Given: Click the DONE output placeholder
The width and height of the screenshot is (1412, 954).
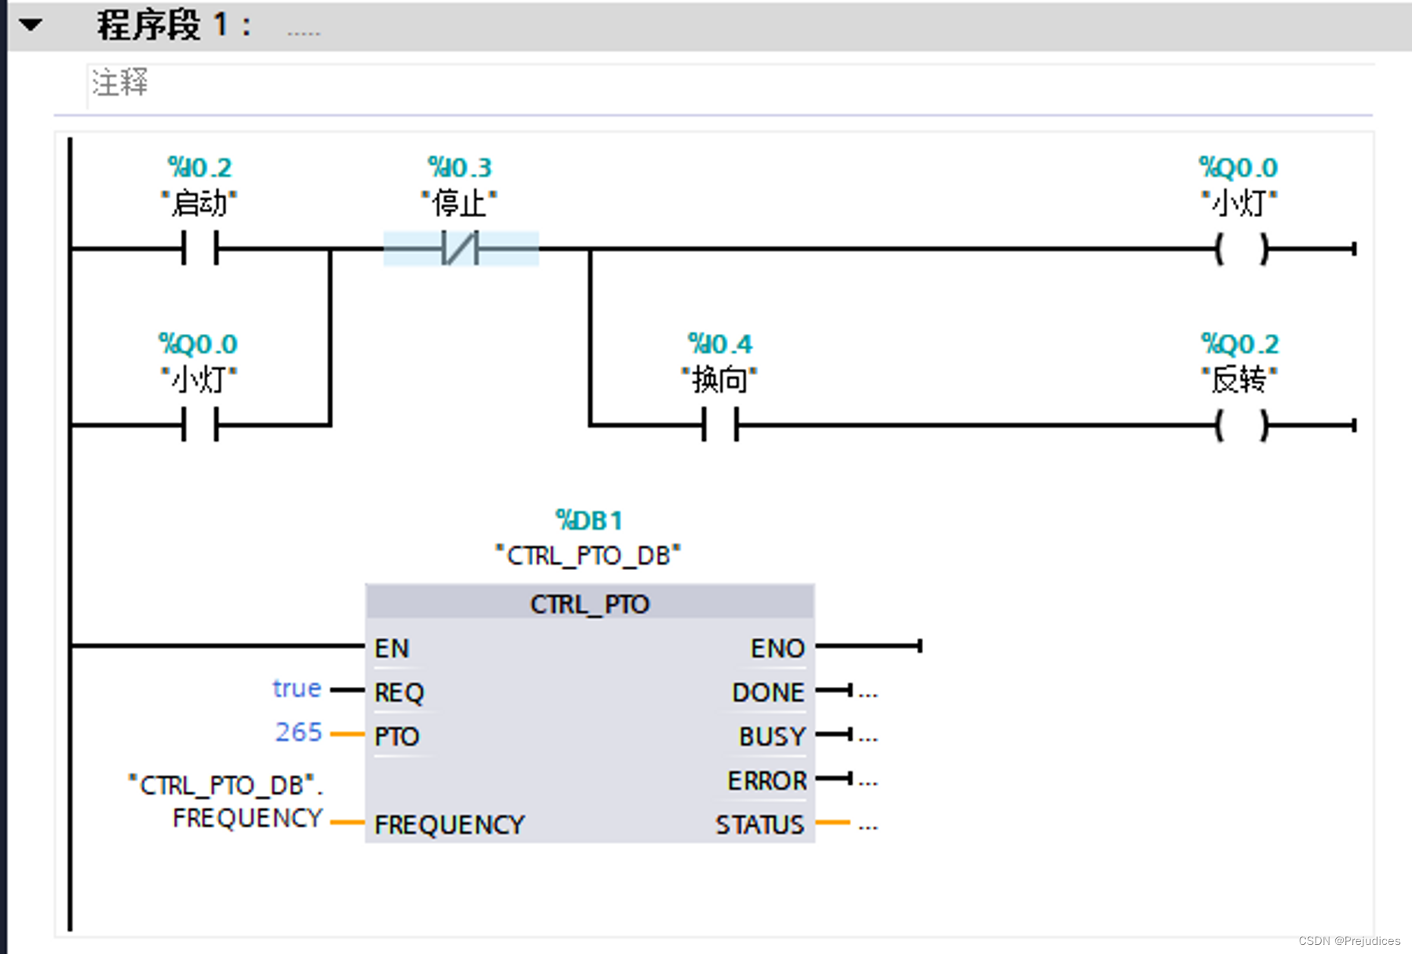Looking at the screenshot, I should coord(868,693).
